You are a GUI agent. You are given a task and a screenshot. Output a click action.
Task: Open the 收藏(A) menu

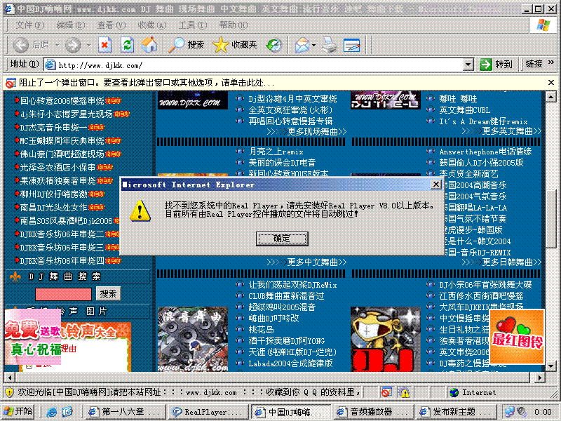(152, 25)
